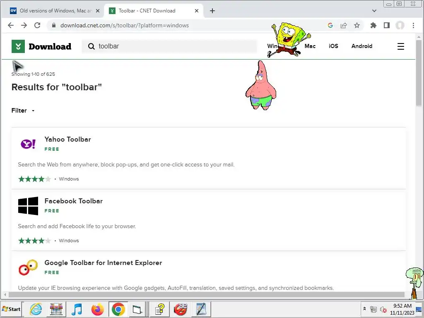This screenshot has width=424, height=318.
Task: Select the Android platform link
Action: pyautogui.click(x=362, y=46)
